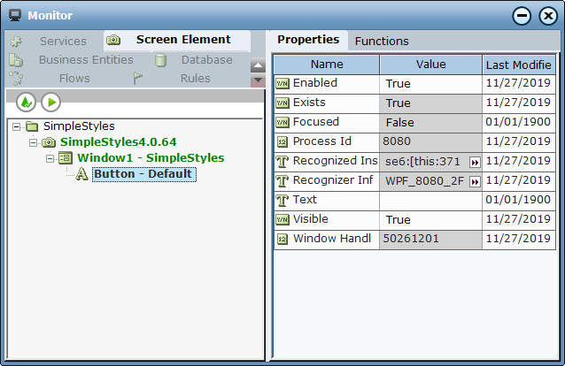Collapse the Window1 - SimpleStyles node
565x366 pixels.
click(x=50, y=159)
